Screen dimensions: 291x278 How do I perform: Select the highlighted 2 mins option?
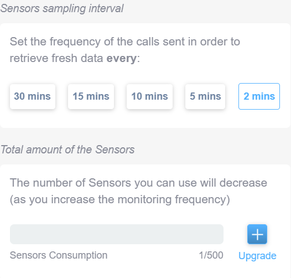pos(259,96)
